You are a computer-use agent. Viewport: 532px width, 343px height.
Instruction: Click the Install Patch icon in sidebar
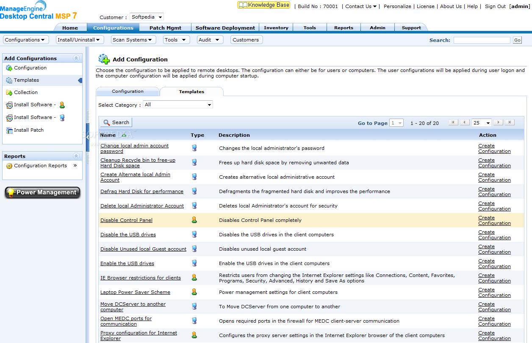tap(9, 130)
